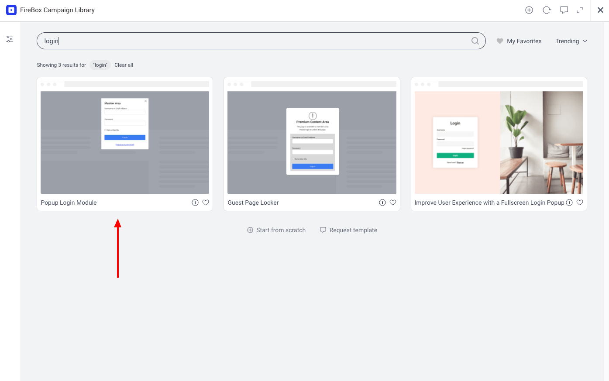Show info for Popup Login Module
The image size is (609, 381).
click(x=195, y=203)
